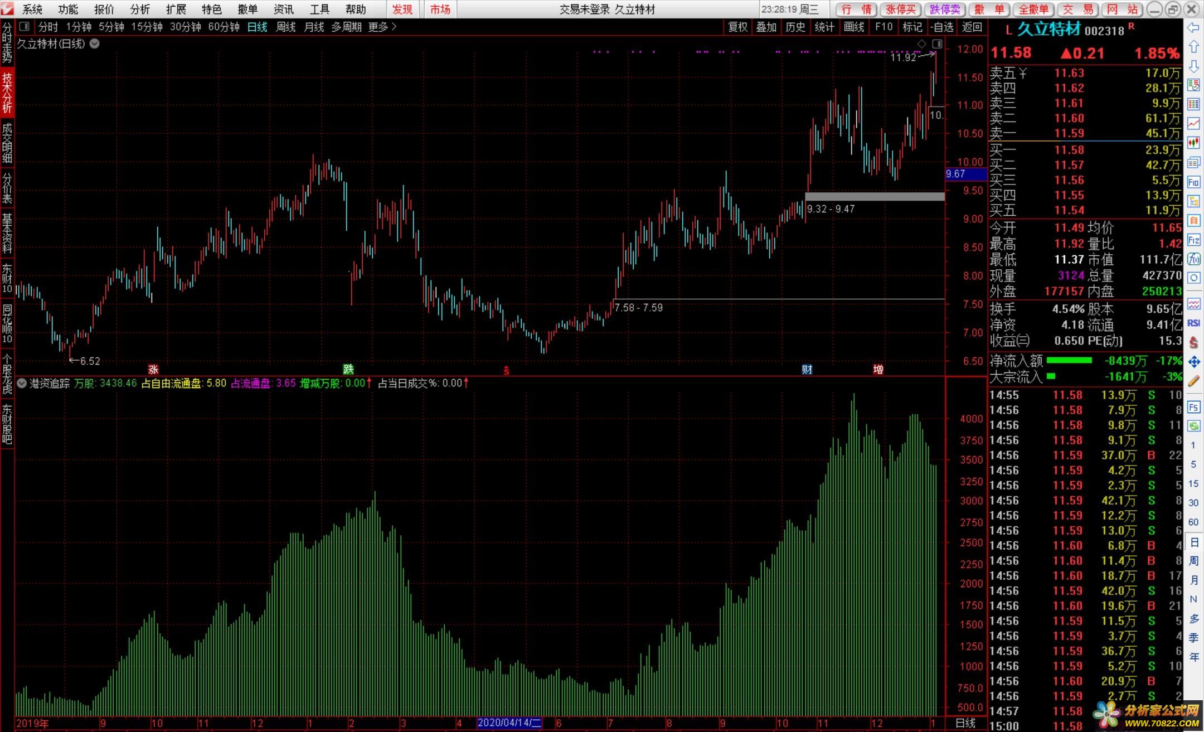Expand the 更多 periods menu

pos(382,27)
